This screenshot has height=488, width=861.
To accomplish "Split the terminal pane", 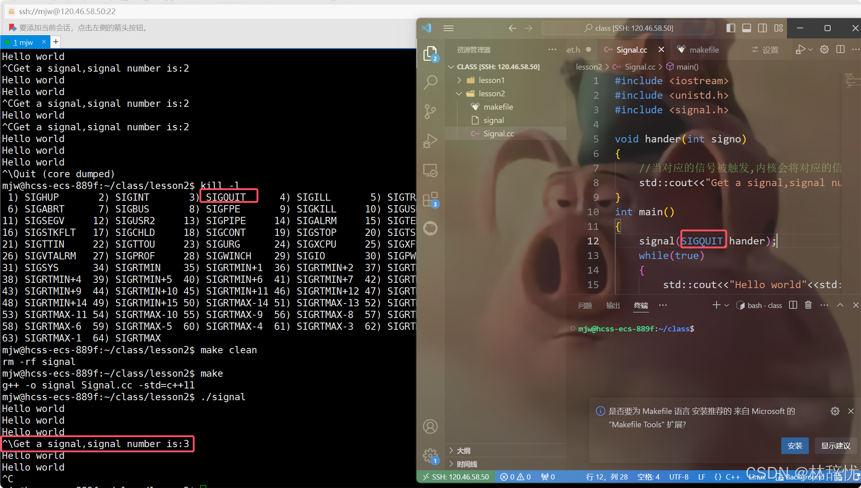I will click(x=793, y=305).
